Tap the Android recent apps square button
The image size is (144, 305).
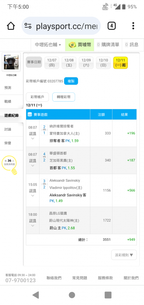coord(108,295)
